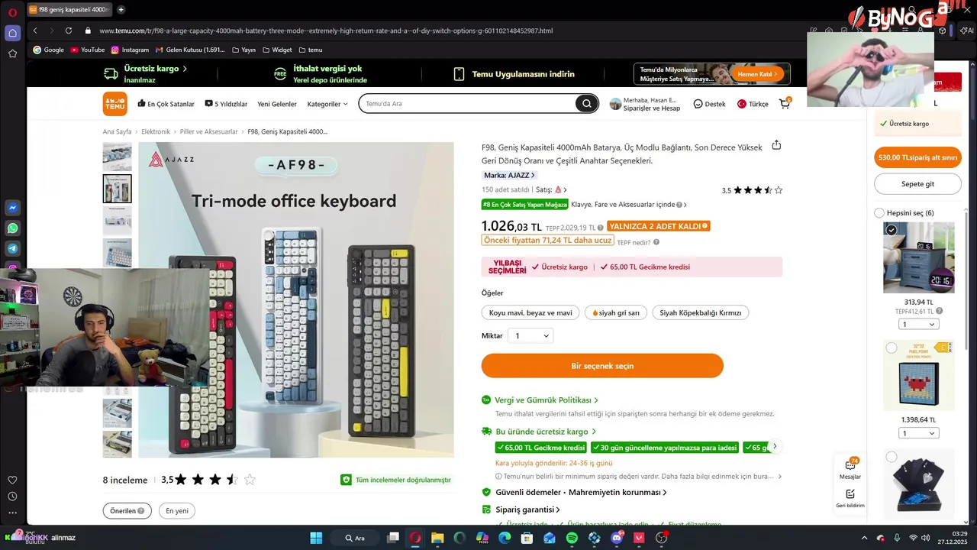Reload the page with the refresh icon

click(x=69, y=31)
